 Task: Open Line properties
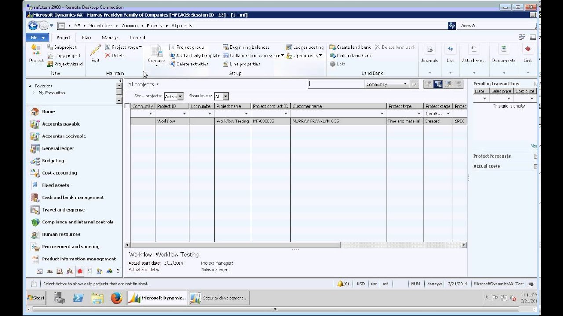(241, 64)
